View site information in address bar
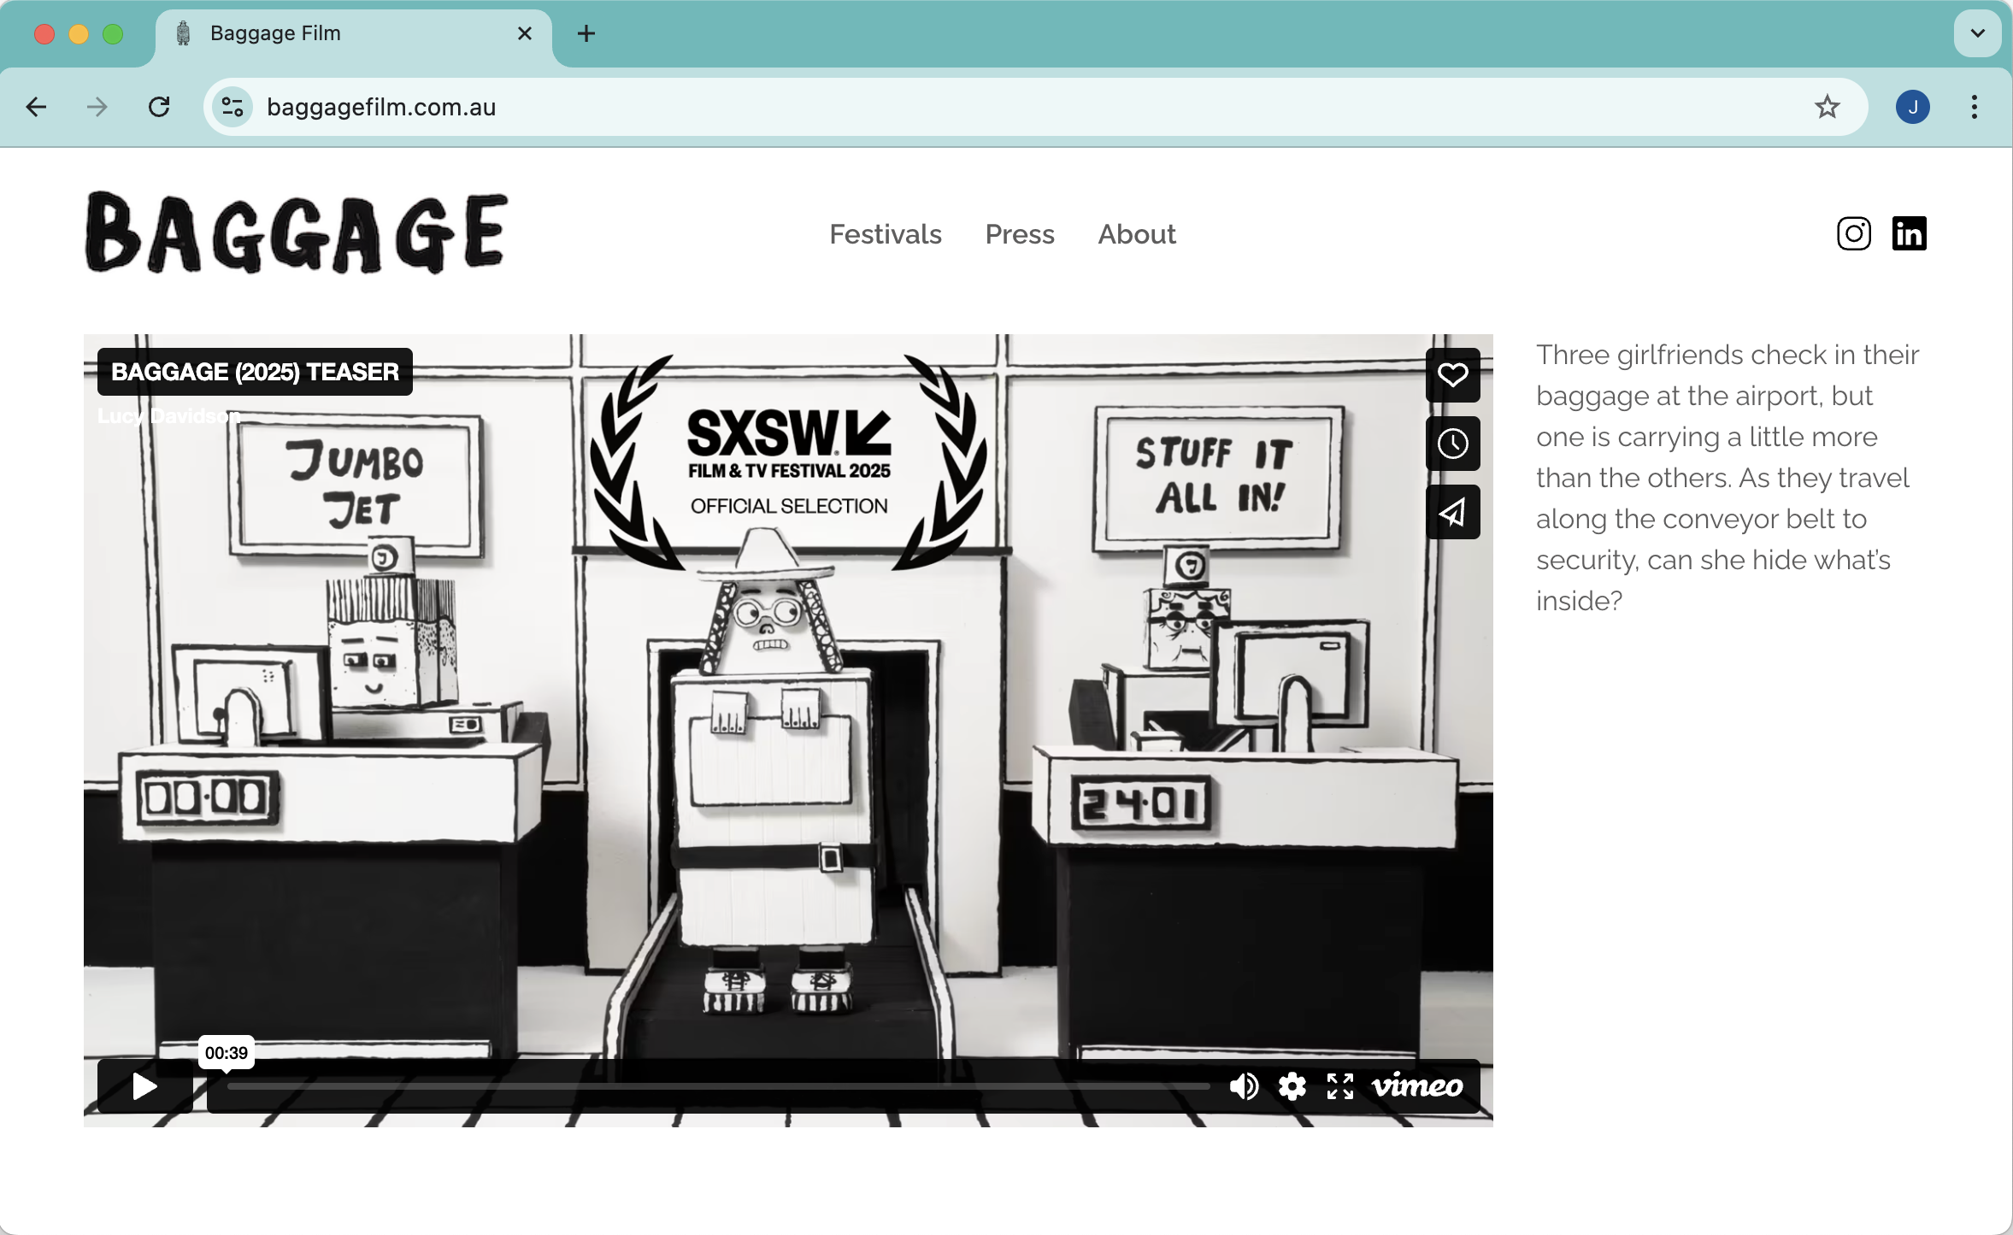Screen dimensions: 2013x1235 tap(232, 107)
